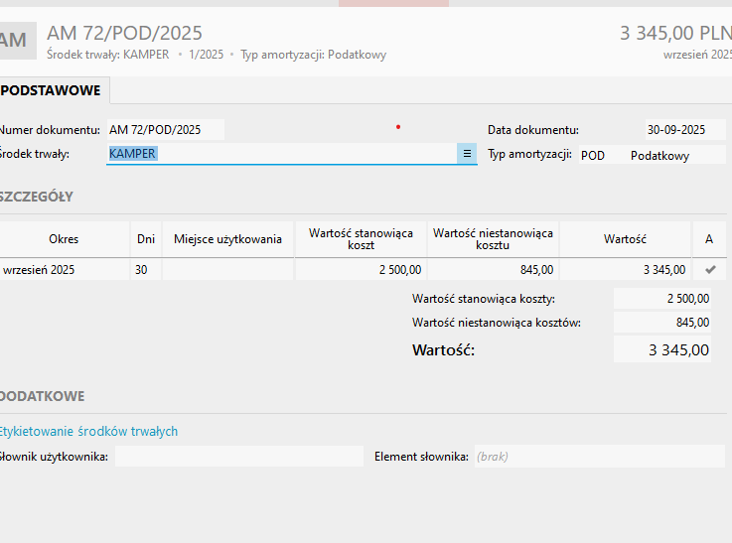Click the Wartość niestanowiąca kosztu column header
Viewport: 732px width, 543px height.
tap(493, 239)
